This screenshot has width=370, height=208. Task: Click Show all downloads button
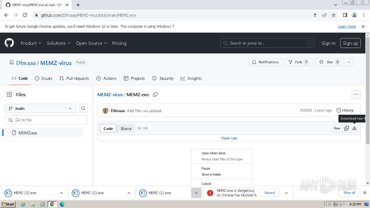coord(349,193)
